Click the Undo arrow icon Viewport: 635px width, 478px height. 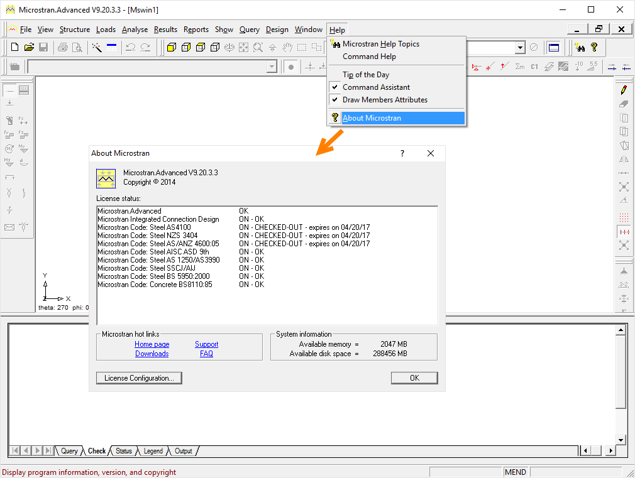[130, 47]
